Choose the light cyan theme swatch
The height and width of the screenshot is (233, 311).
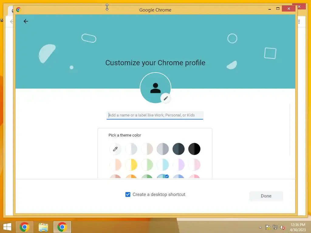click(163, 165)
